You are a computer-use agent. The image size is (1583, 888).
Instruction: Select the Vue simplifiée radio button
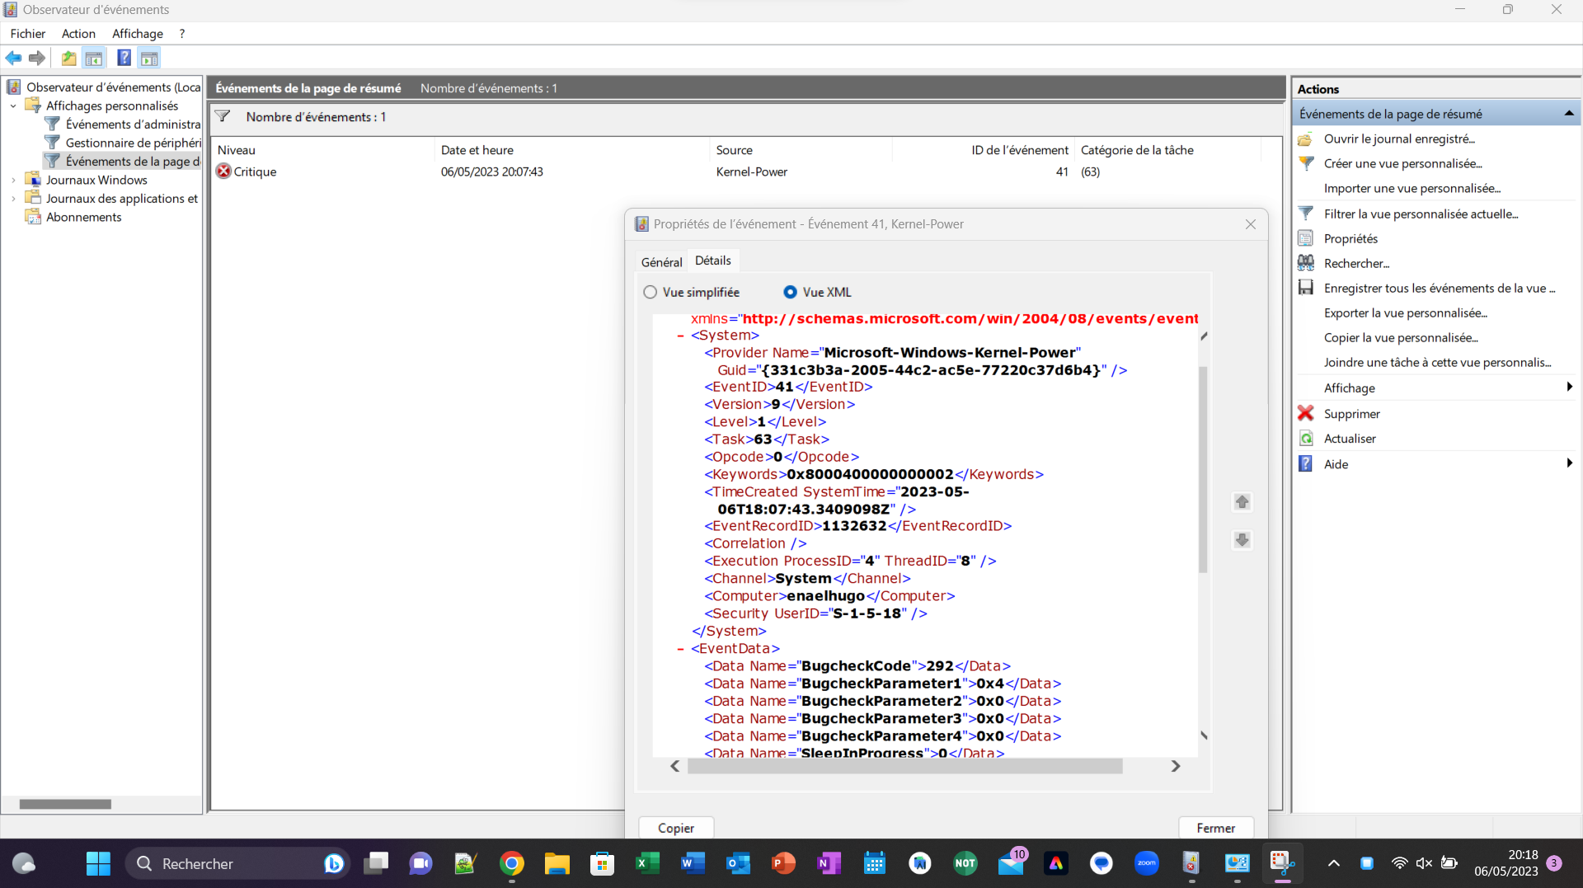(x=651, y=292)
